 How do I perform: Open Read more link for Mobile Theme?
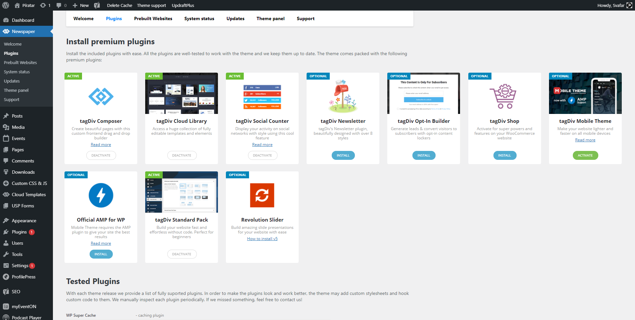[x=585, y=140]
